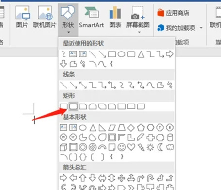This screenshot has height=190, width=221.
Task: Click the 联机图片 online pictures button
Action: [x=45, y=17]
